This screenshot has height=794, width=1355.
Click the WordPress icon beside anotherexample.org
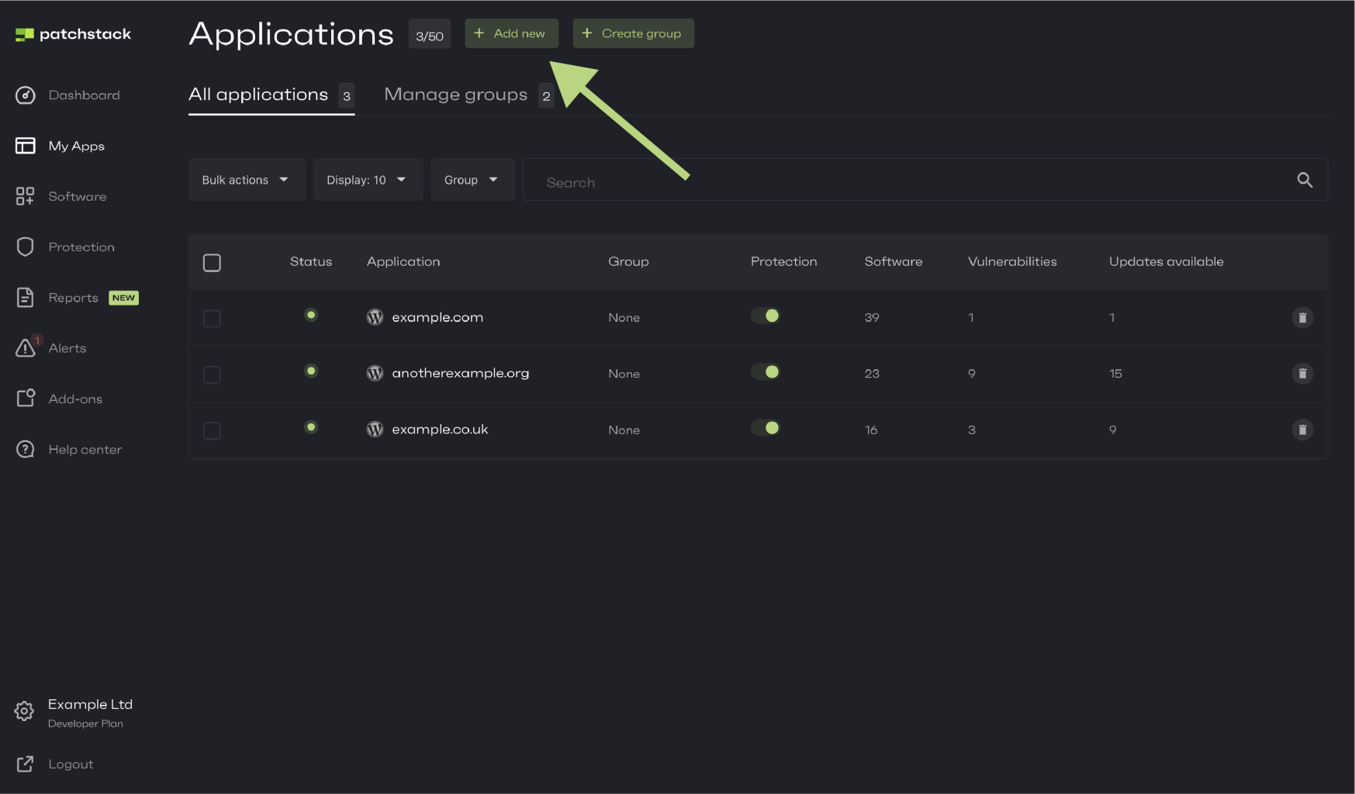click(x=375, y=373)
